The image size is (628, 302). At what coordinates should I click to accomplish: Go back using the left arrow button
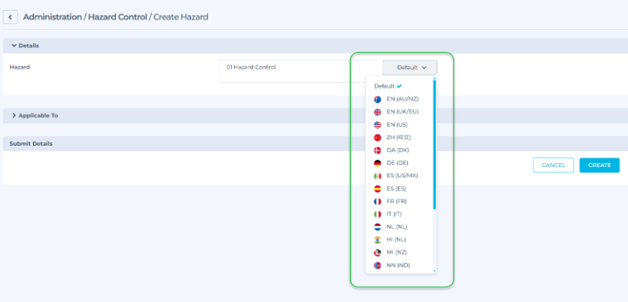pos(10,17)
